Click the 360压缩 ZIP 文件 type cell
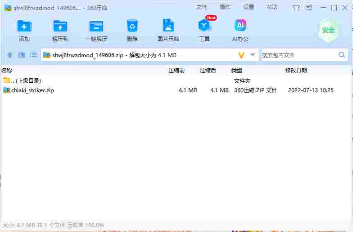The image size is (353, 232). click(256, 90)
